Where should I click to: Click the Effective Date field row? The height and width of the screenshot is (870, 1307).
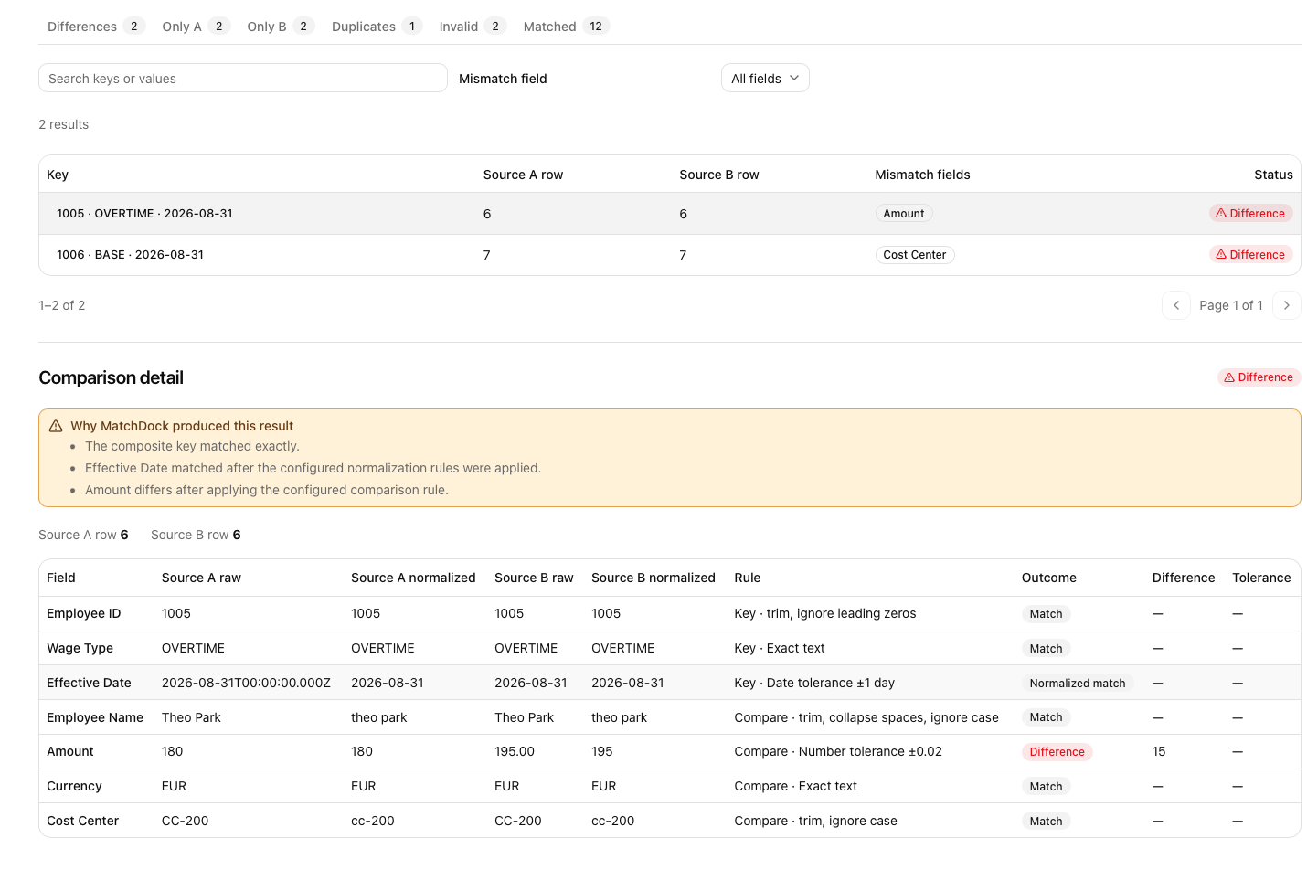[x=669, y=683]
